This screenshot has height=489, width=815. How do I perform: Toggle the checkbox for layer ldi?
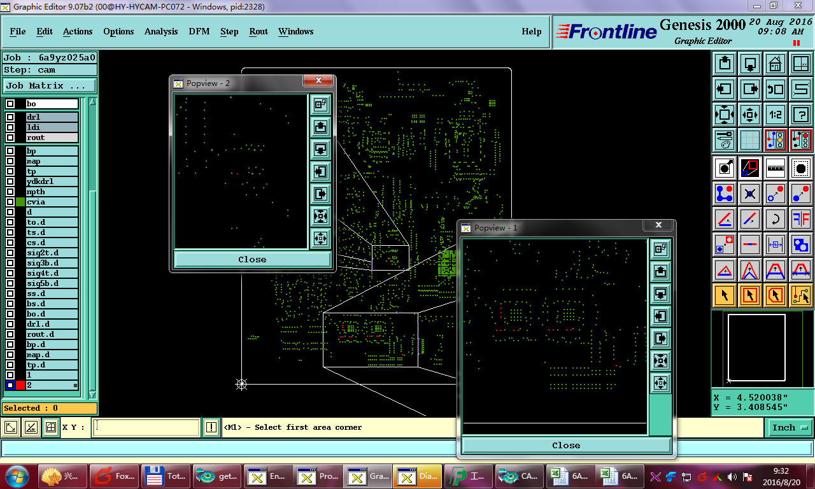pos(10,127)
